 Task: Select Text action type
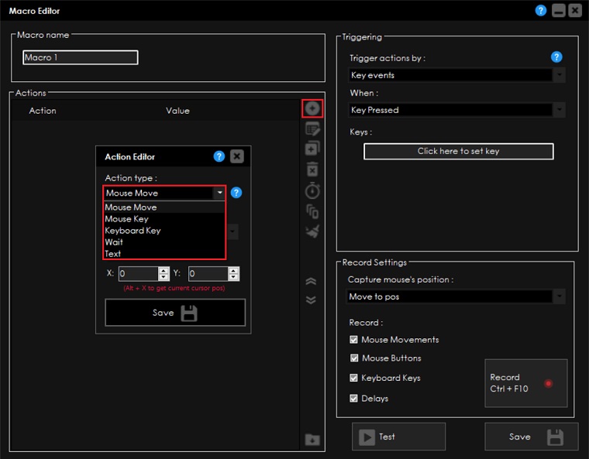pos(164,254)
